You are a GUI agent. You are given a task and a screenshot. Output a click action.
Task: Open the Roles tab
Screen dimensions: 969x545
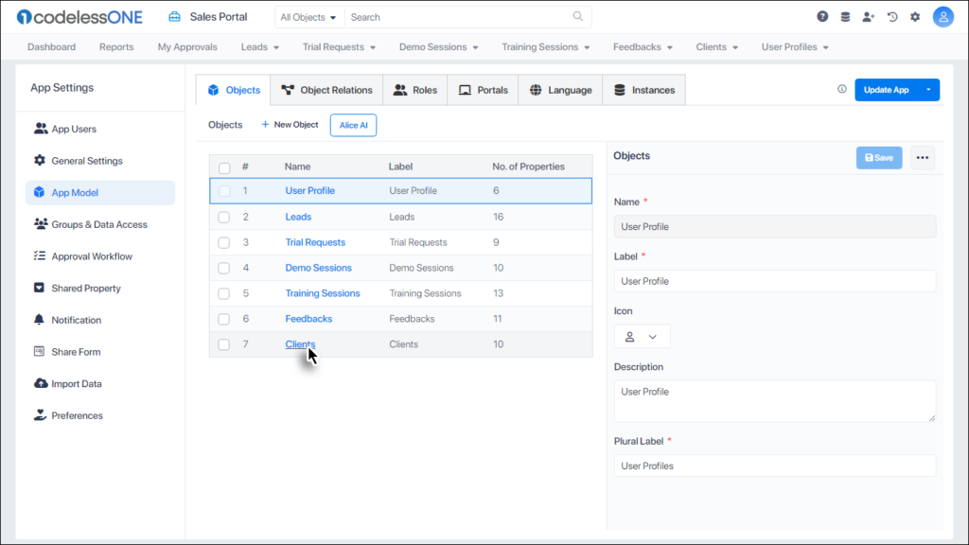[414, 90]
